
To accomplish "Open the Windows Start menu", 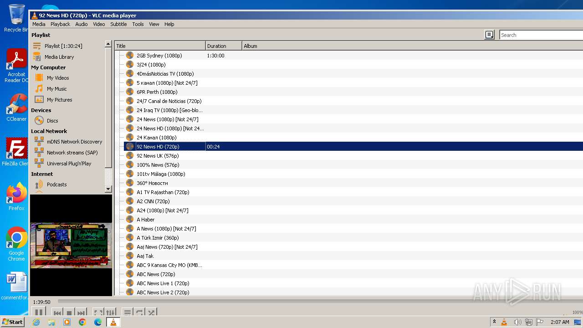I will coord(13,322).
